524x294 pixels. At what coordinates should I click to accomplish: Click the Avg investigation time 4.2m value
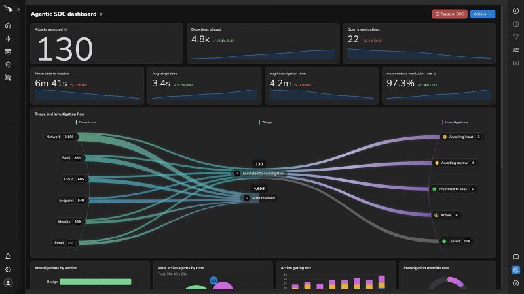coord(280,84)
